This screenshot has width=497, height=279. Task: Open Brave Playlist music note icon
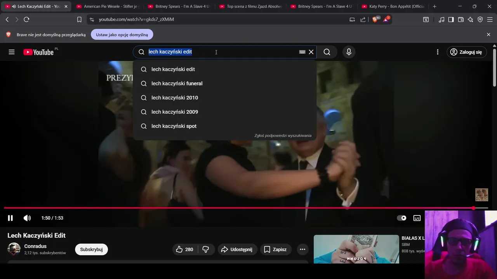click(x=441, y=19)
